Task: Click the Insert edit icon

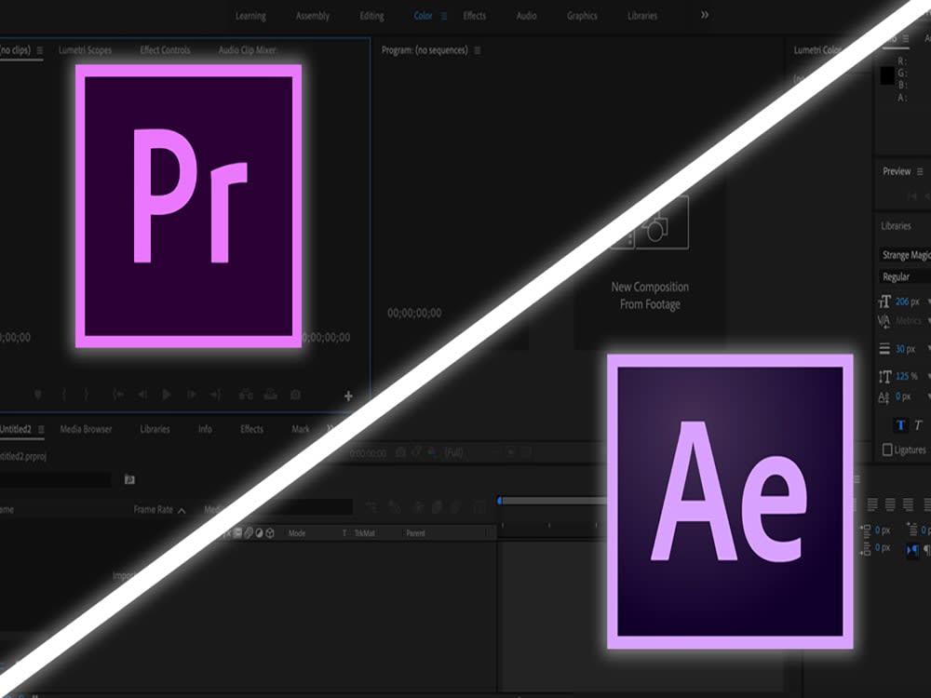Action: tap(246, 394)
